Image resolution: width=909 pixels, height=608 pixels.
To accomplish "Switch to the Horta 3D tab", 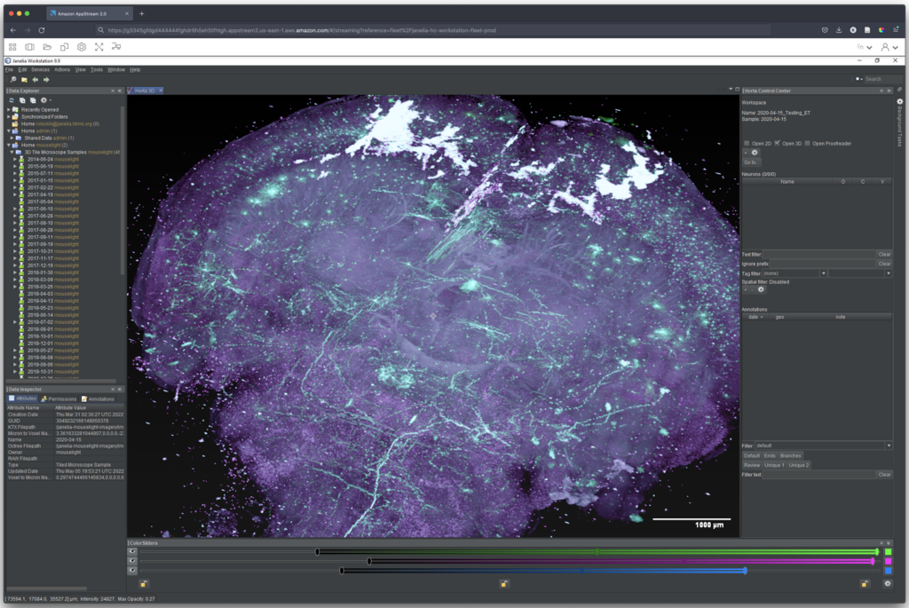I will [145, 91].
